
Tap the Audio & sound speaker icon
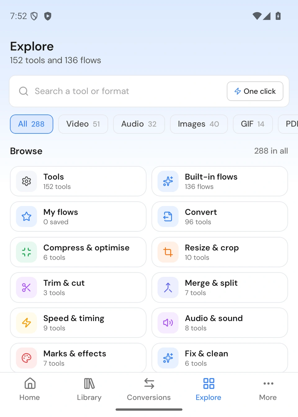168,323
